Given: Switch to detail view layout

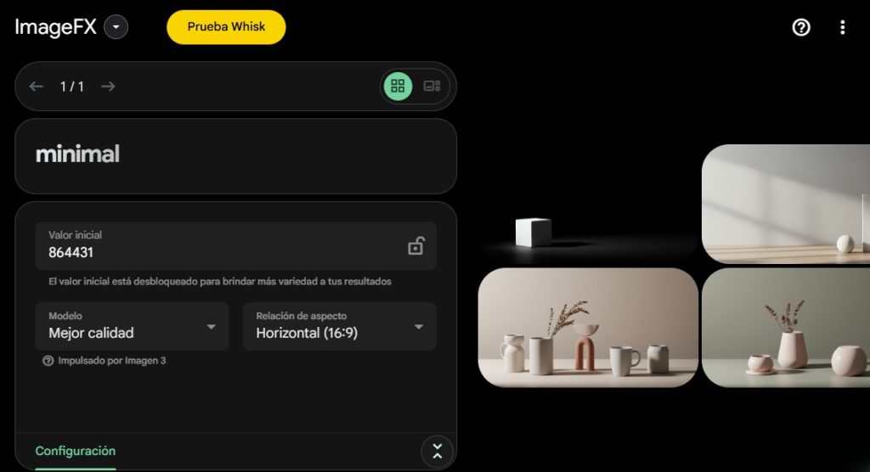Looking at the screenshot, I should [432, 86].
